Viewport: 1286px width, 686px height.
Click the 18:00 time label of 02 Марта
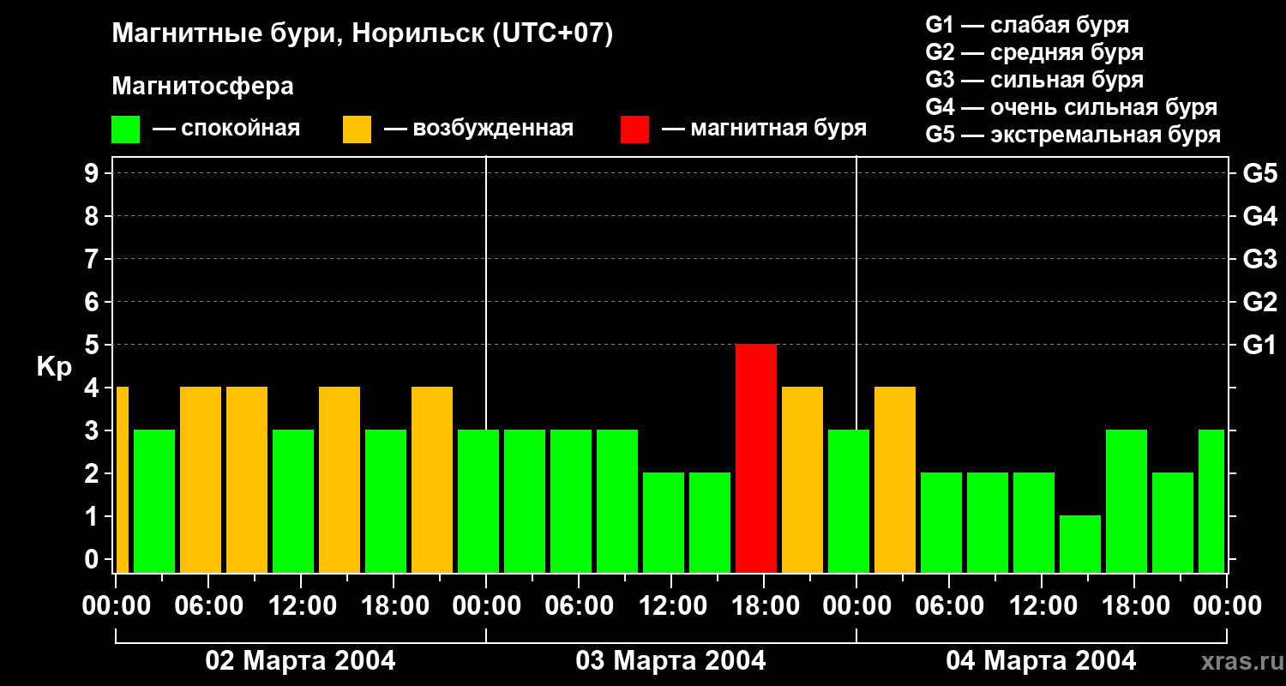[394, 606]
